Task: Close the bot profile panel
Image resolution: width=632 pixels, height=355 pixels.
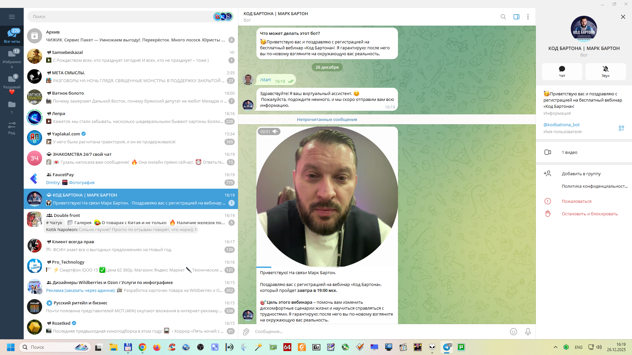Action: click(x=623, y=17)
